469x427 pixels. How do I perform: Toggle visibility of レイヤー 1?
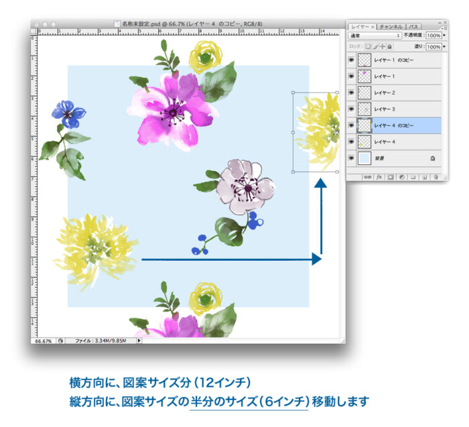352,76
